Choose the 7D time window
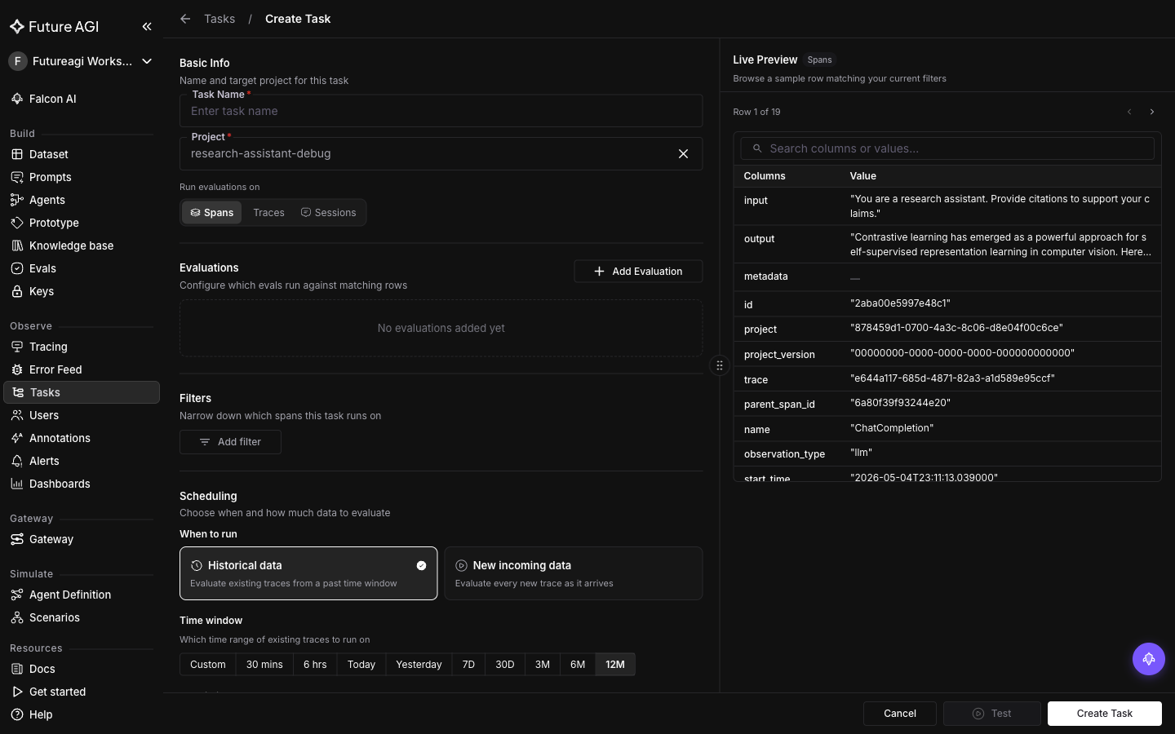Screen dimensions: 1175x734 tap(468, 665)
